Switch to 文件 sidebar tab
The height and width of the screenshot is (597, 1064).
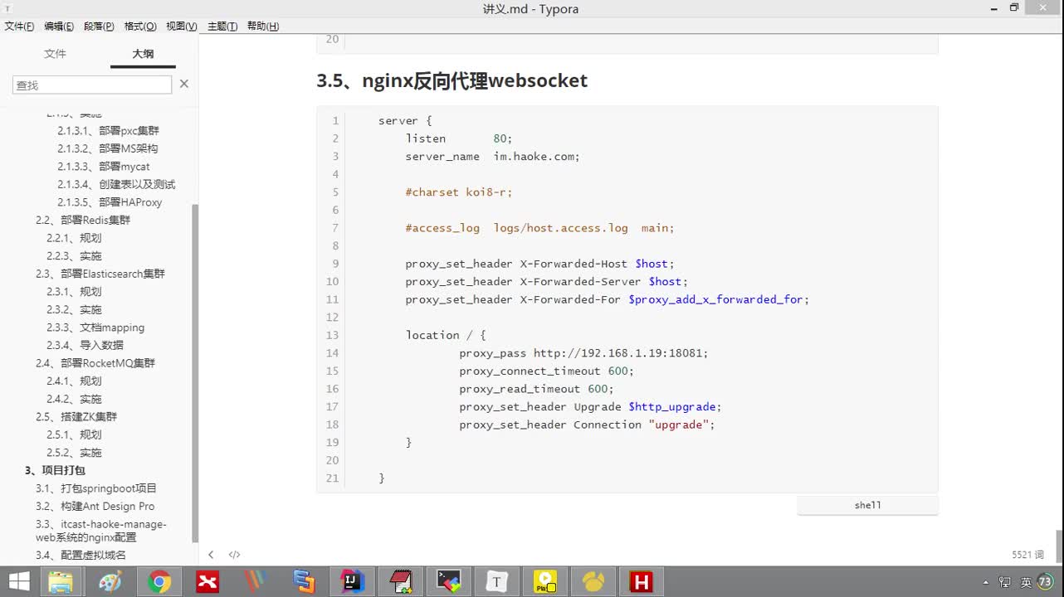[55, 54]
